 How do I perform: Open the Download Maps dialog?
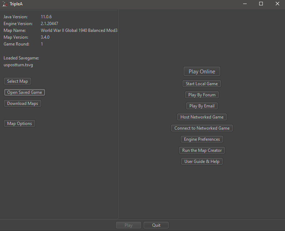tap(23, 104)
